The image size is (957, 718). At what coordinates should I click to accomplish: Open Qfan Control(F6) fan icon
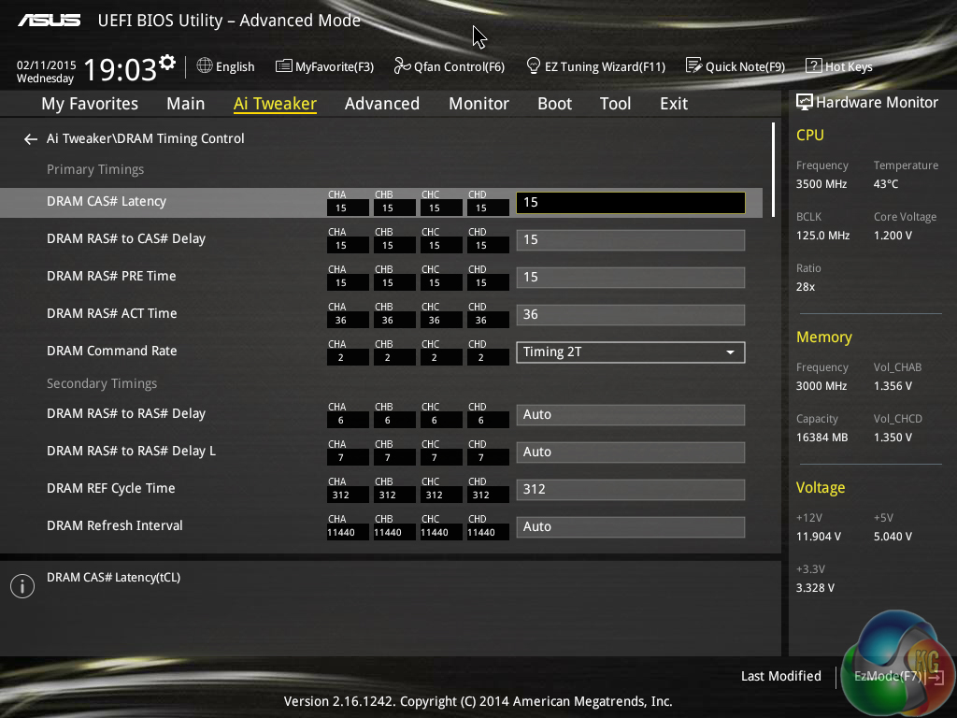click(x=402, y=66)
